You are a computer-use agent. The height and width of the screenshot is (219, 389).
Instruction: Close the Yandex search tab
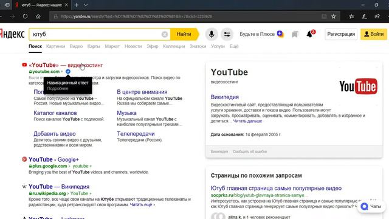[66, 5]
